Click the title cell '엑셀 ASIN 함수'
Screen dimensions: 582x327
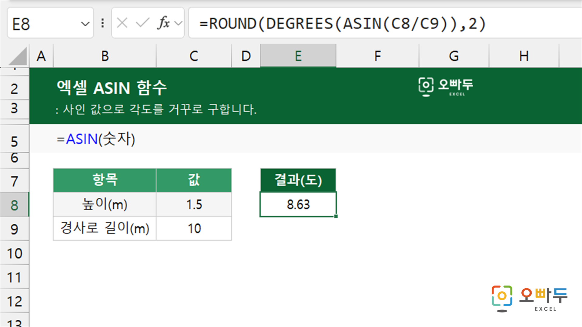[112, 88]
